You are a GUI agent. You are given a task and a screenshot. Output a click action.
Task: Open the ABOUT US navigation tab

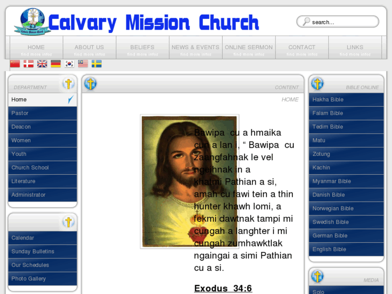pos(90,47)
